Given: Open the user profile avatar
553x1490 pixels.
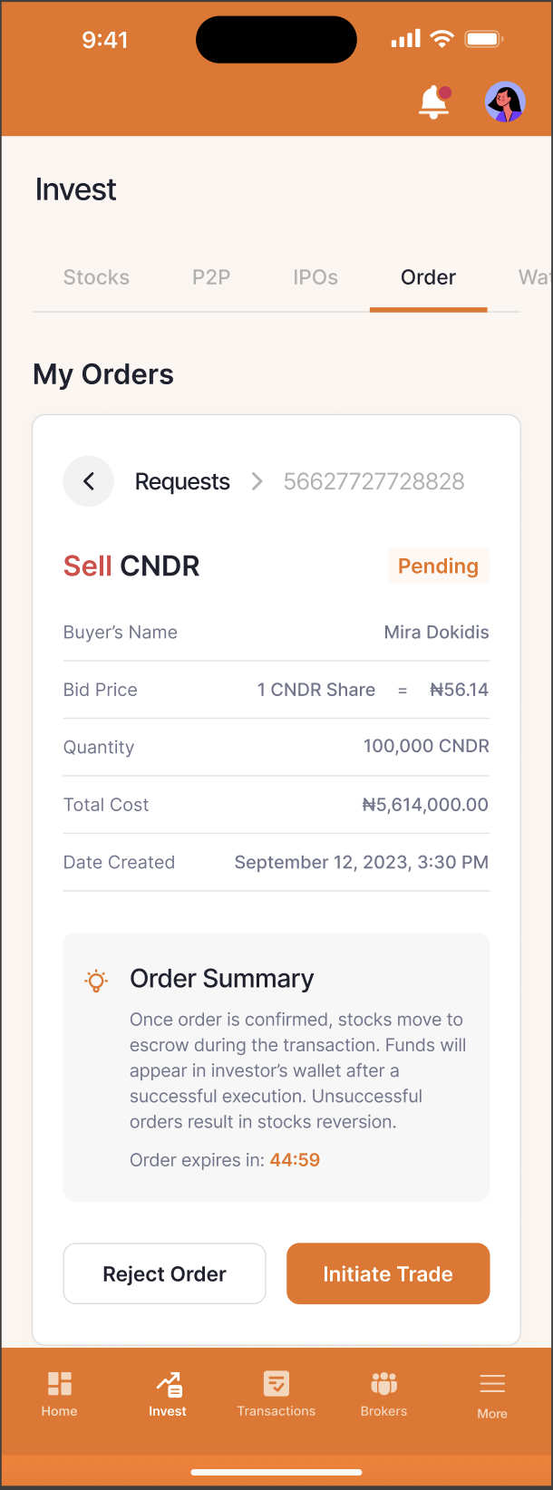Looking at the screenshot, I should tap(505, 102).
